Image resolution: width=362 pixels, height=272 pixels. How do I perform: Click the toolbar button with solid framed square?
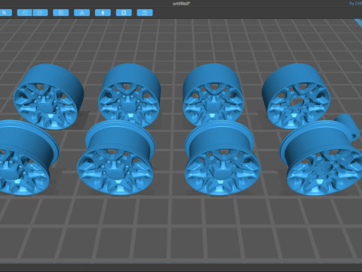pyautogui.click(x=124, y=13)
